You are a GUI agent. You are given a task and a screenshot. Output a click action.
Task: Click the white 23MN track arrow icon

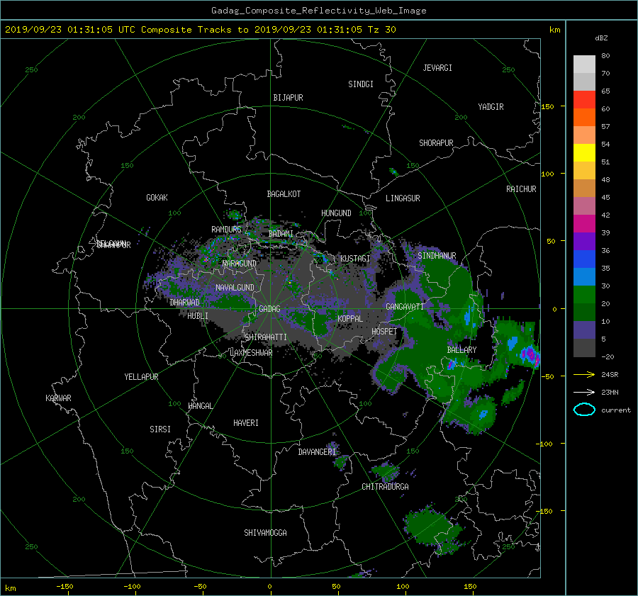point(584,392)
